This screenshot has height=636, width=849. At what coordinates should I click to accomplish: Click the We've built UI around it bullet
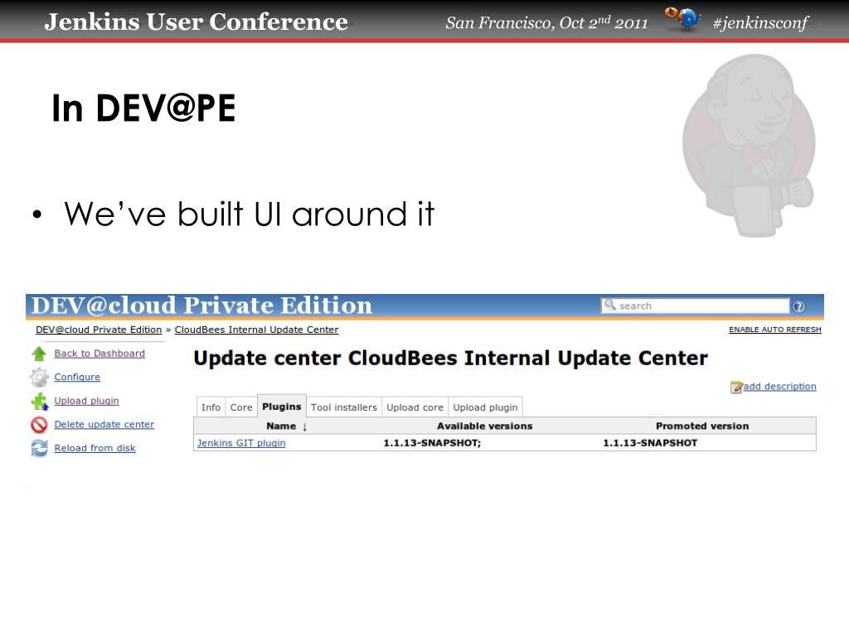coord(249,214)
